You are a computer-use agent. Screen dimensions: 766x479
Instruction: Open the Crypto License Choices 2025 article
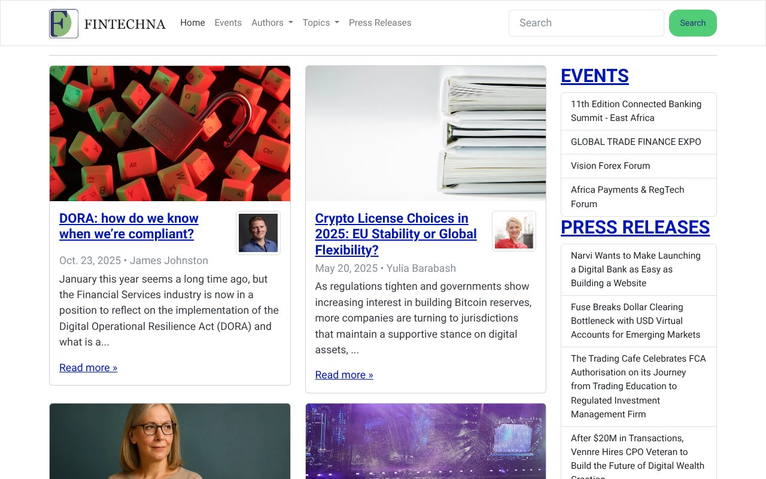tap(396, 234)
